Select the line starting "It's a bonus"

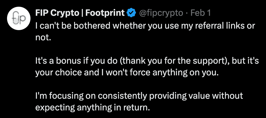147,61
